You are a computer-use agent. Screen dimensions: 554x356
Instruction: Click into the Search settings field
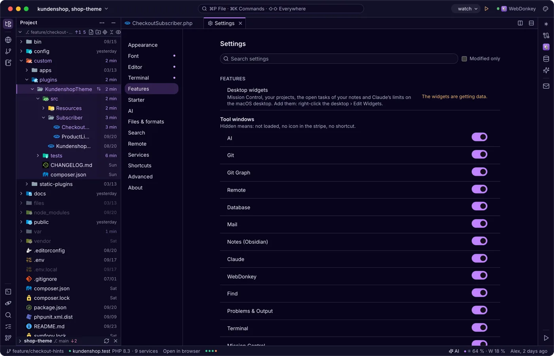point(339,59)
